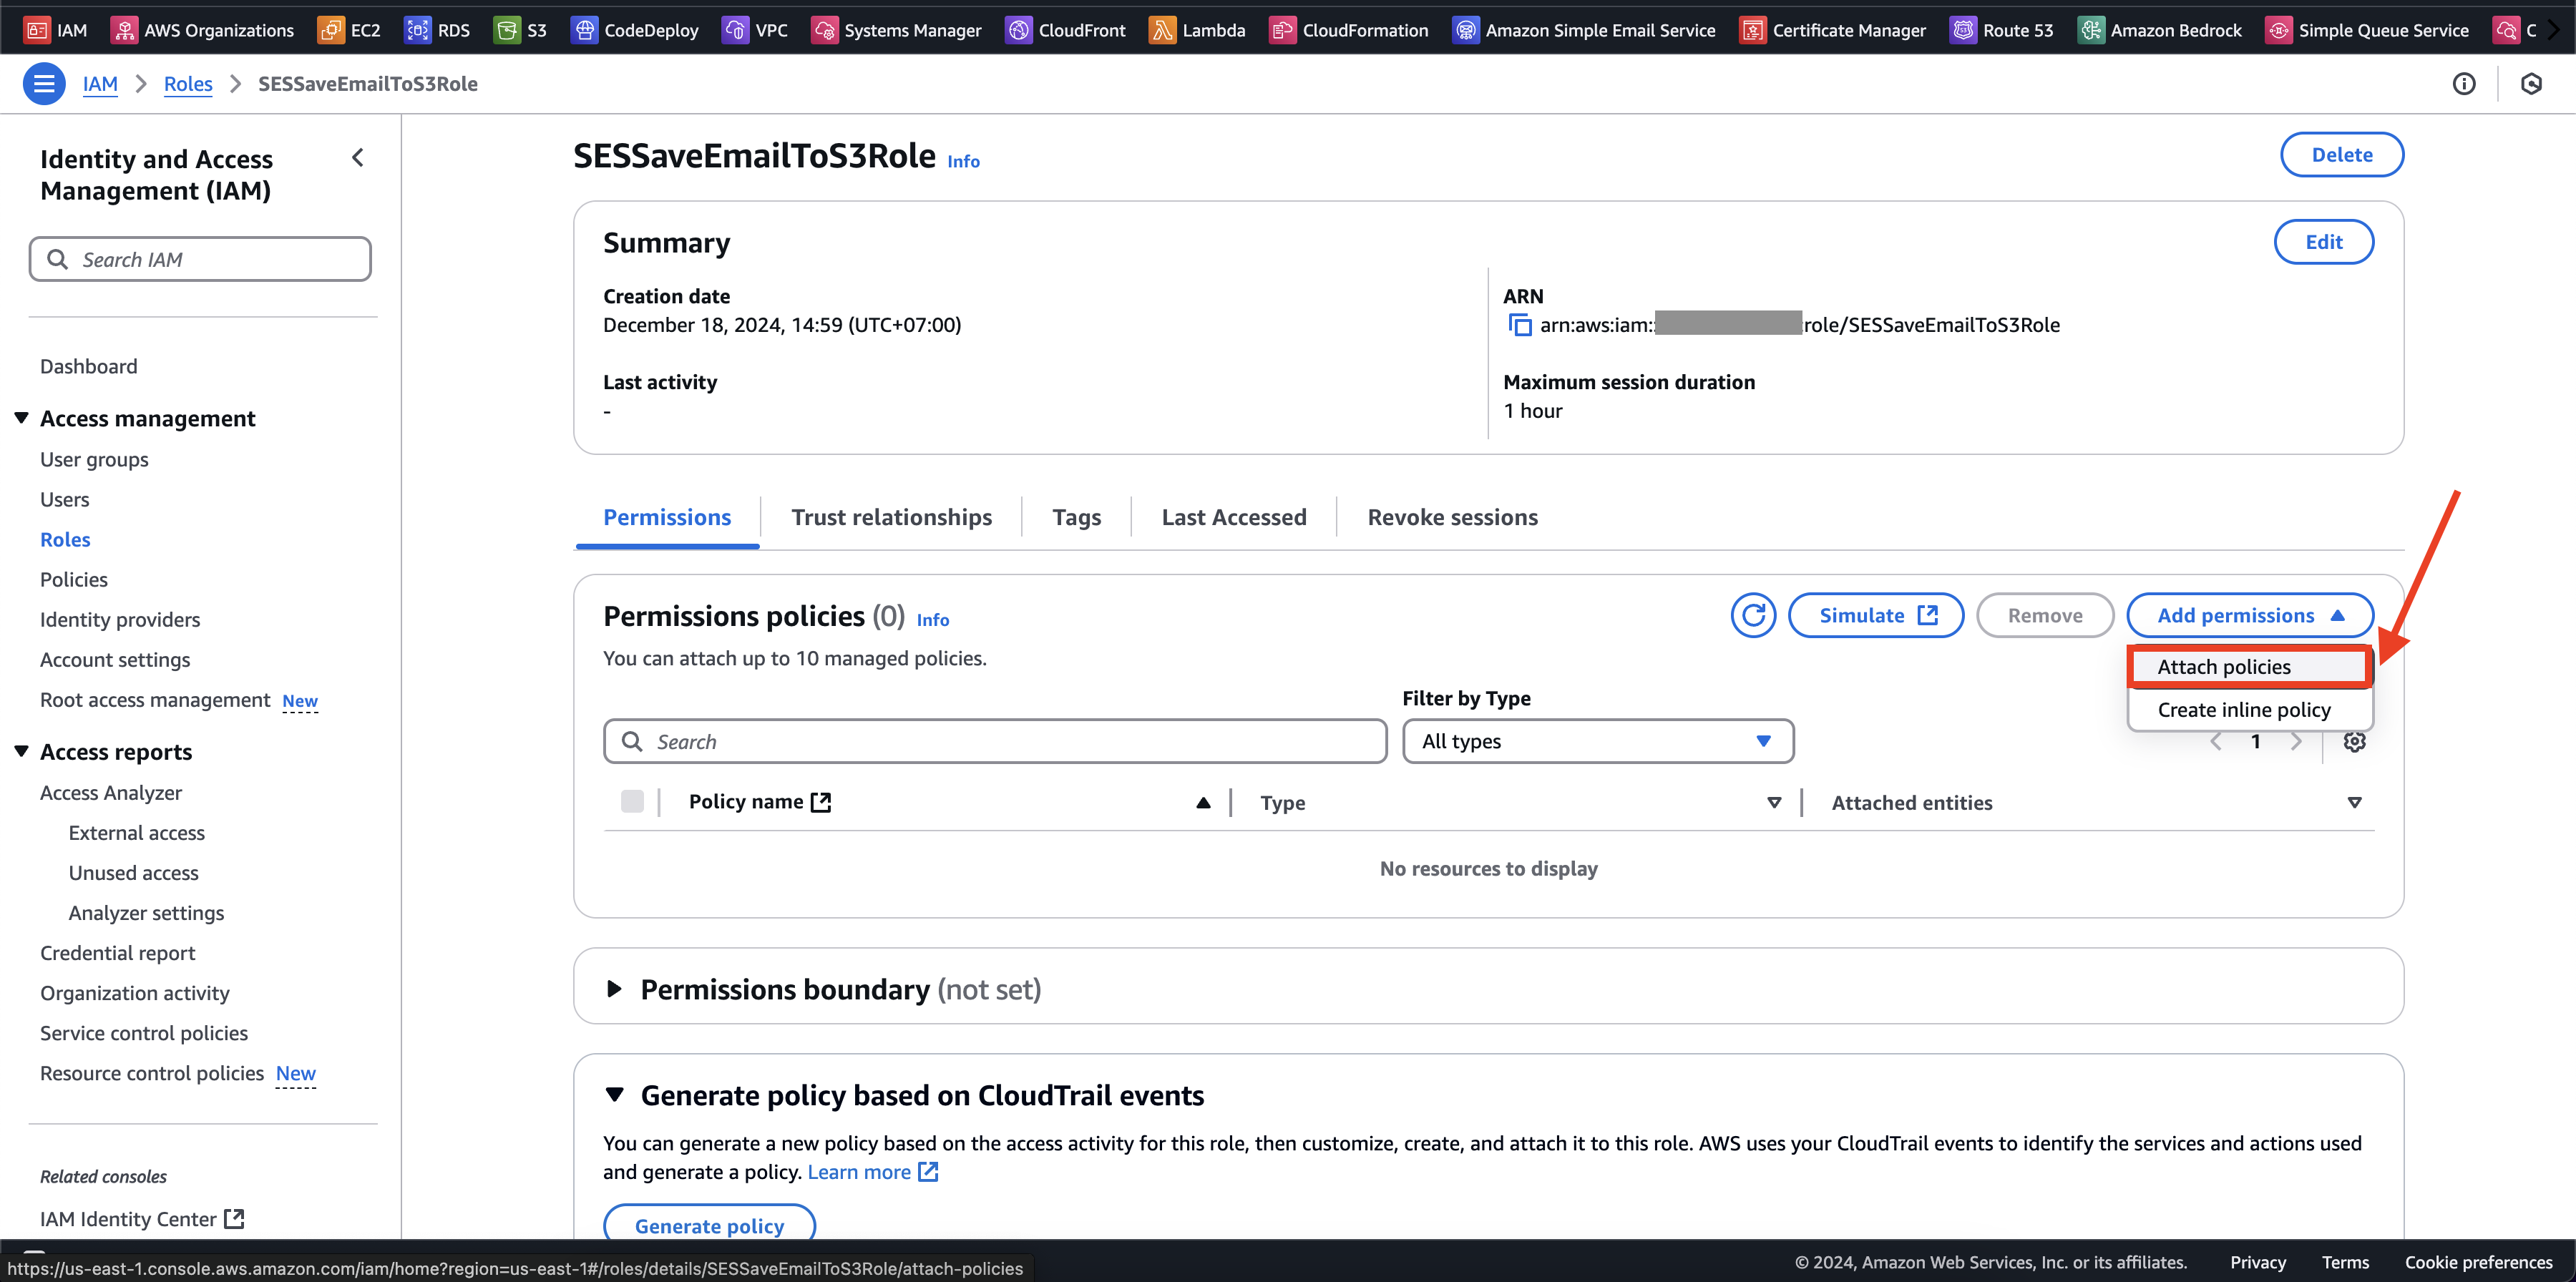Image resolution: width=2576 pixels, height=1282 pixels.
Task: Collapse the Access management section
Action: point(21,418)
